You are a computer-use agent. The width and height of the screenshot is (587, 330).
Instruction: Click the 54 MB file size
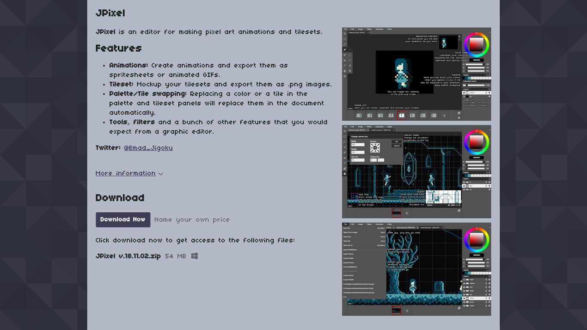(176, 256)
